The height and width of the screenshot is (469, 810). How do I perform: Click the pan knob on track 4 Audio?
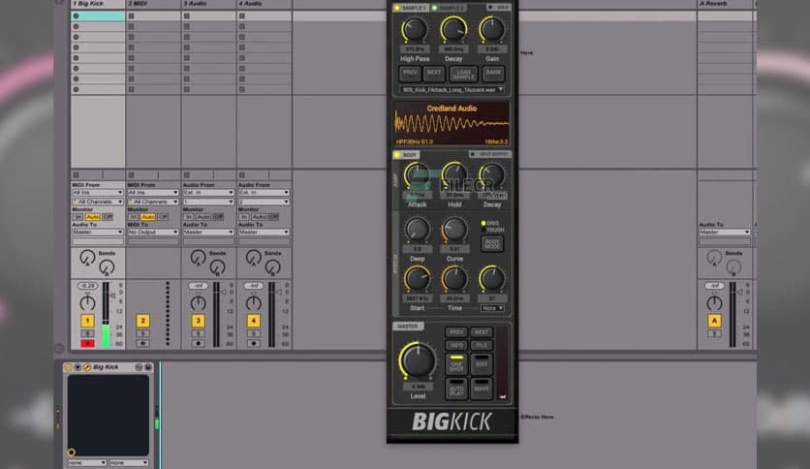tap(253, 302)
